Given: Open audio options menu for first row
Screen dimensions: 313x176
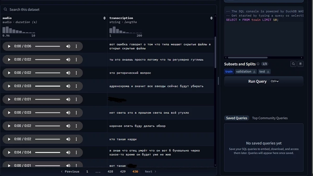Looking at the screenshot, I should coord(76,46).
